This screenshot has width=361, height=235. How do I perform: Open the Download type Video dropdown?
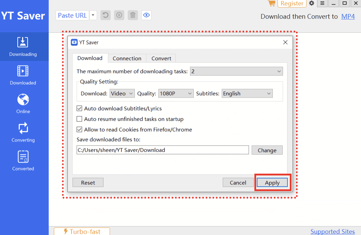(x=122, y=94)
